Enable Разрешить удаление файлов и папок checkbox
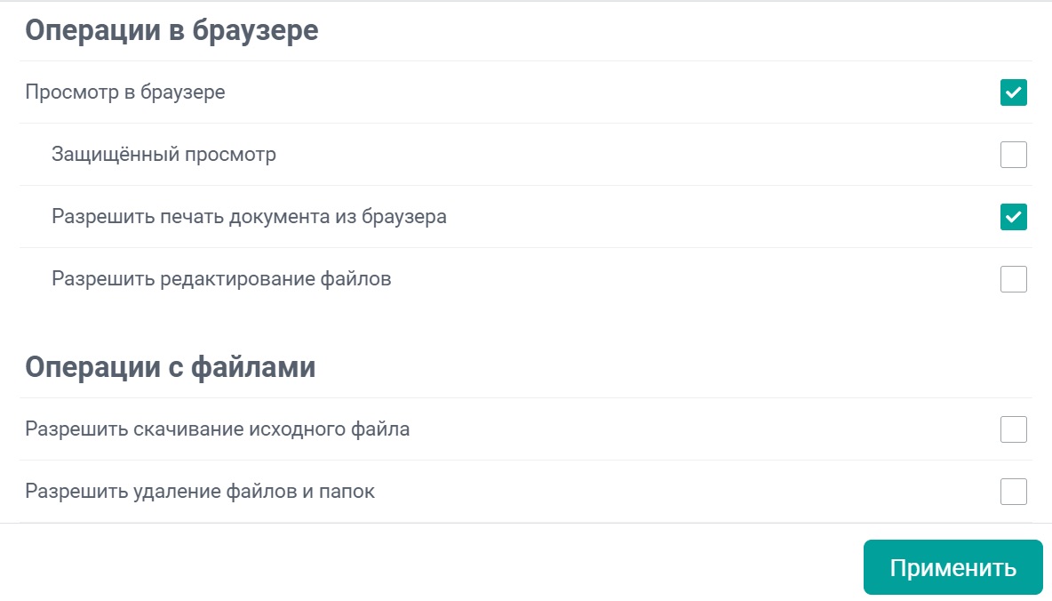 (1013, 492)
